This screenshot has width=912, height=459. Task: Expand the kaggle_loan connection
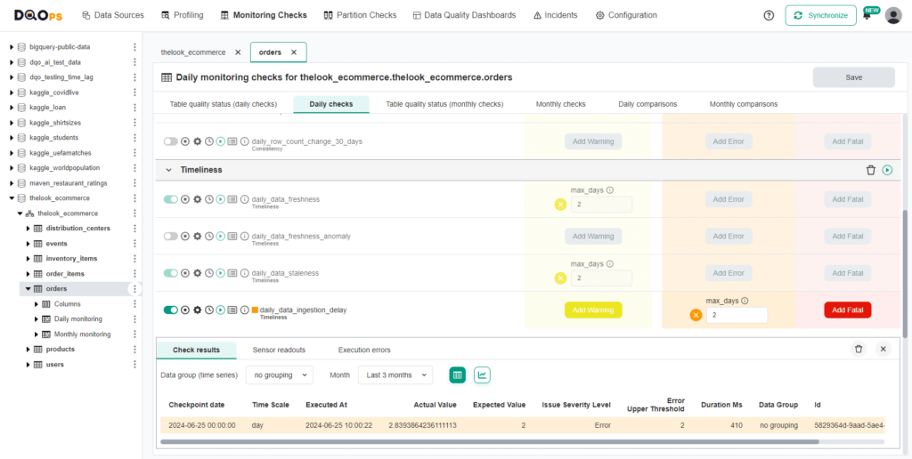click(x=12, y=108)
